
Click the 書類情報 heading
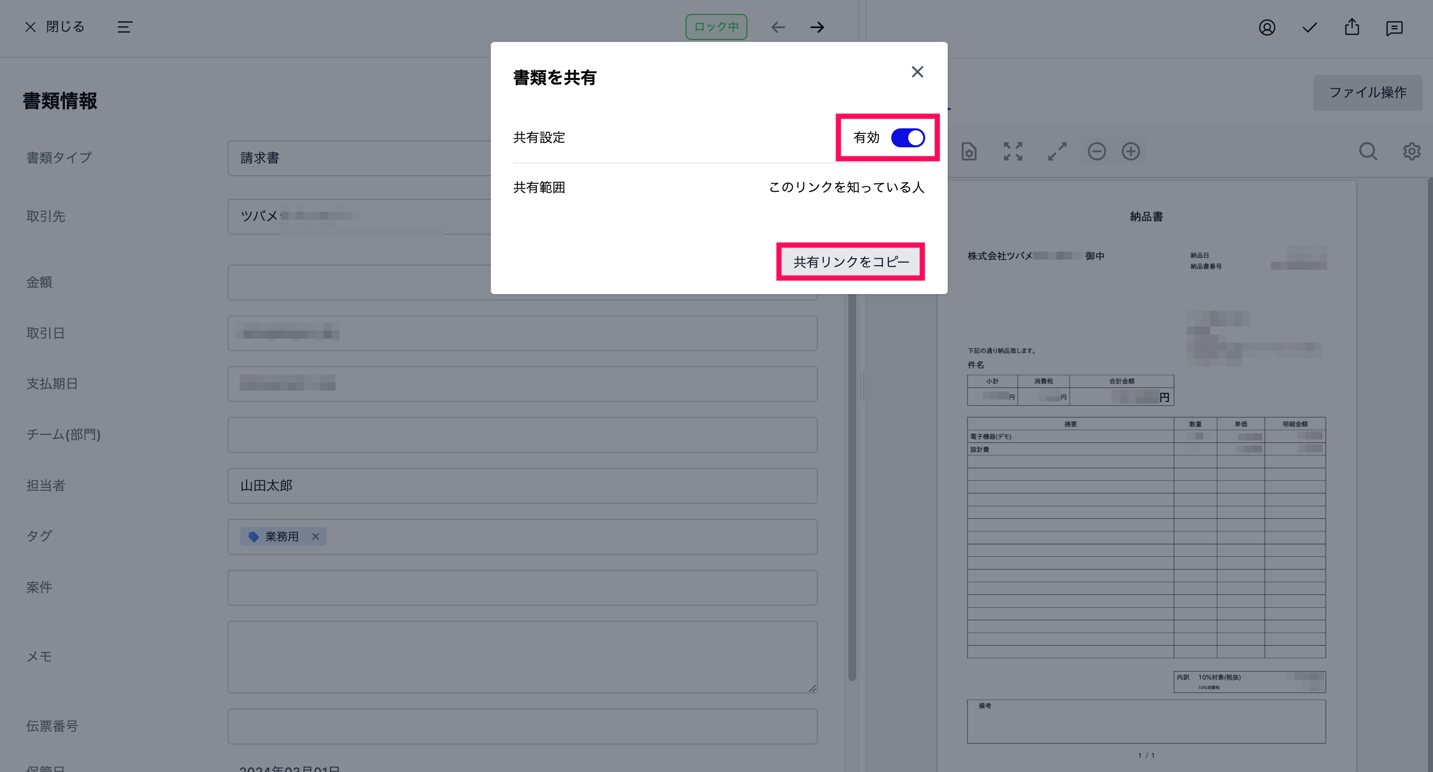pyautogui.click(x=60, y=101)
